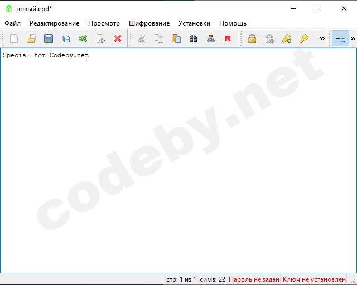Image resolution: width=357 pixels, height=285 pixels.
Task: Save the document via the floppy disk icon
Action: click(x=49, y=38)
